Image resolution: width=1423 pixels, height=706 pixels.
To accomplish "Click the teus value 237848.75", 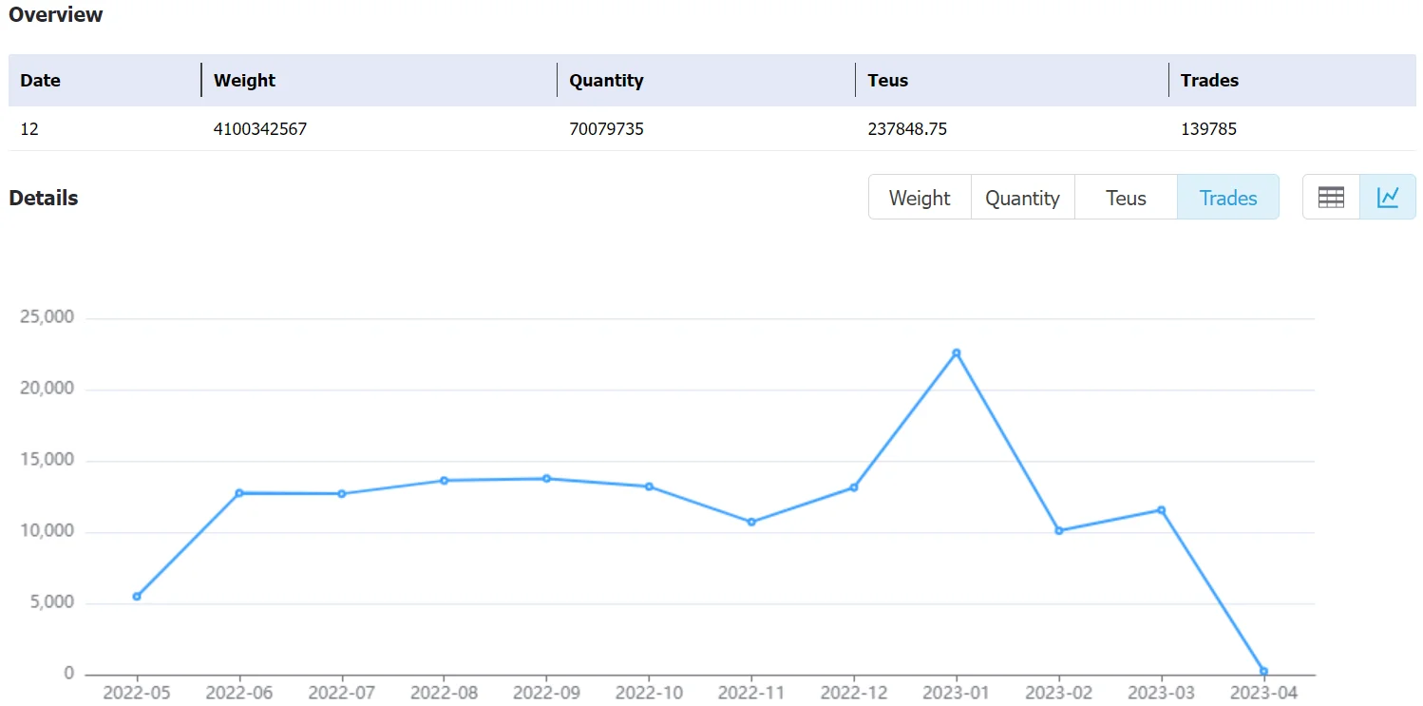I will [x=907, y=128].
